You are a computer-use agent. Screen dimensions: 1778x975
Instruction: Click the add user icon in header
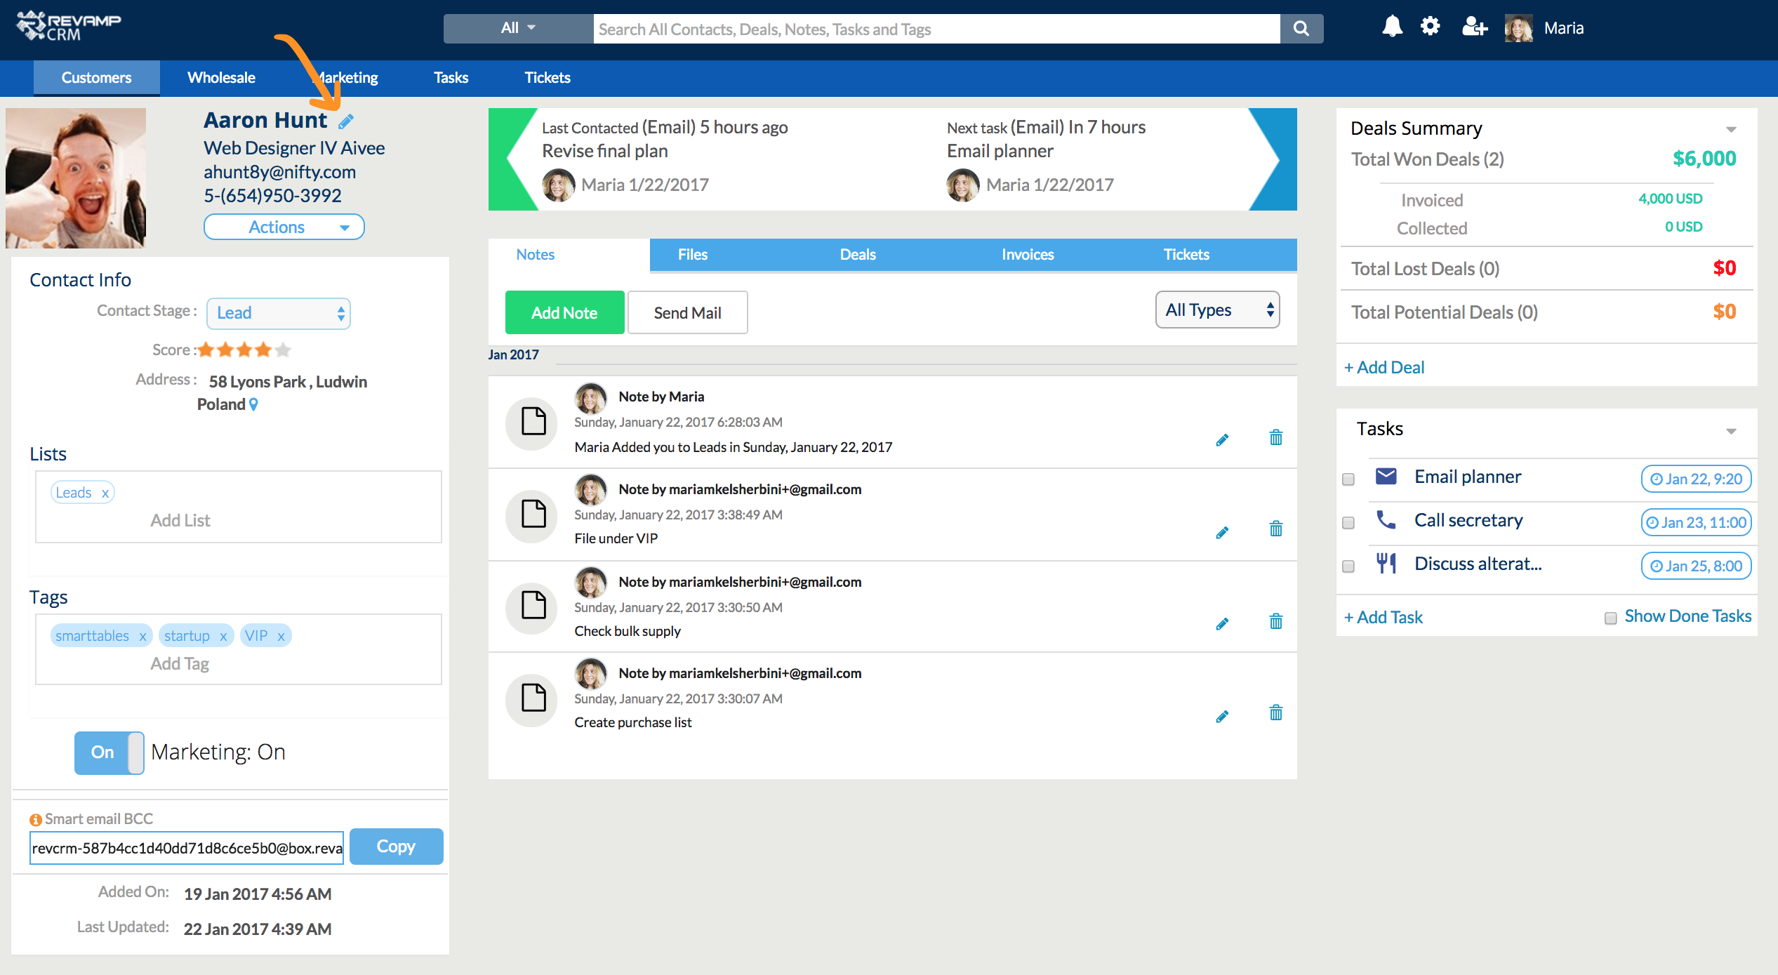[1474, 27]
